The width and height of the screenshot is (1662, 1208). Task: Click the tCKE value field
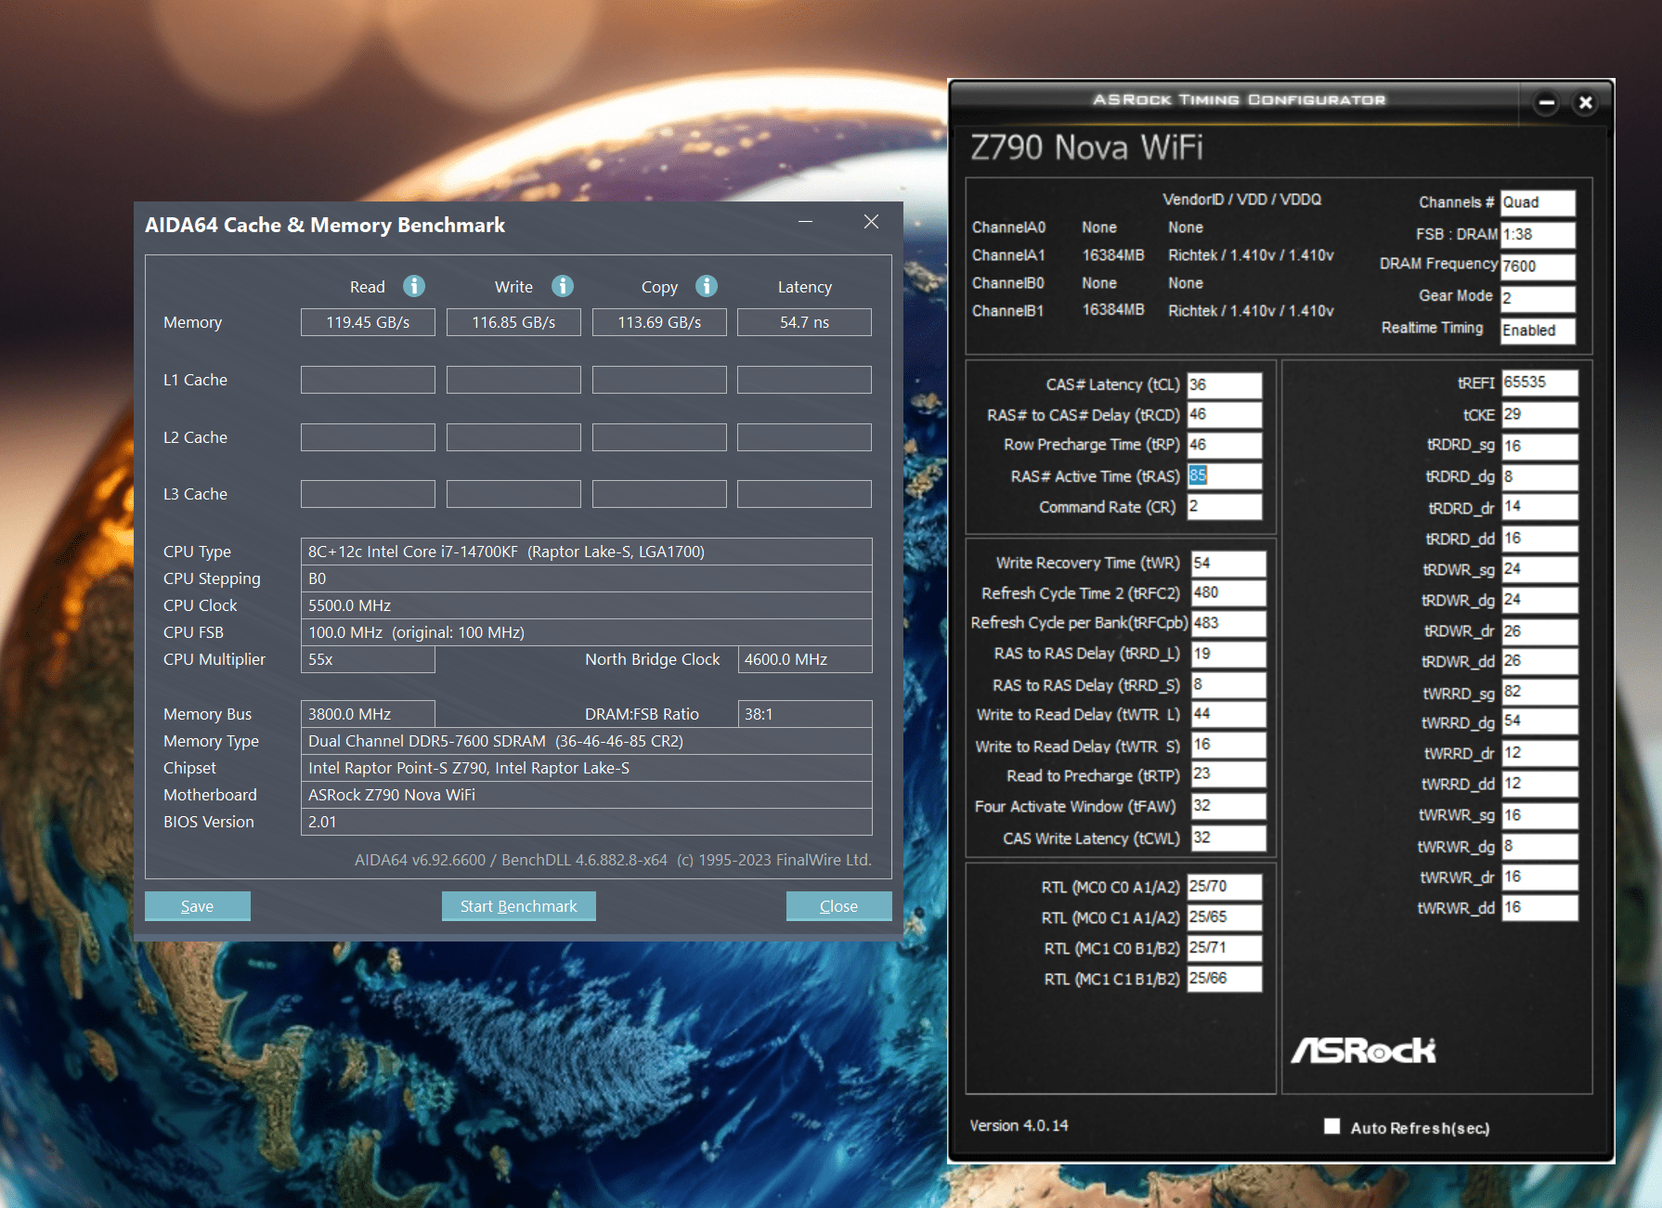[1539, 414]
